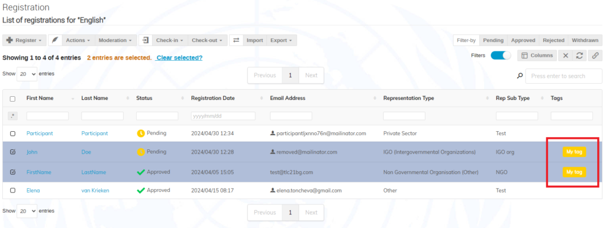Image resolution: width=606 pixels, height=228 pixels.
Task: Tick the select-all header checkbox
Action: click(x=13, y=99)
